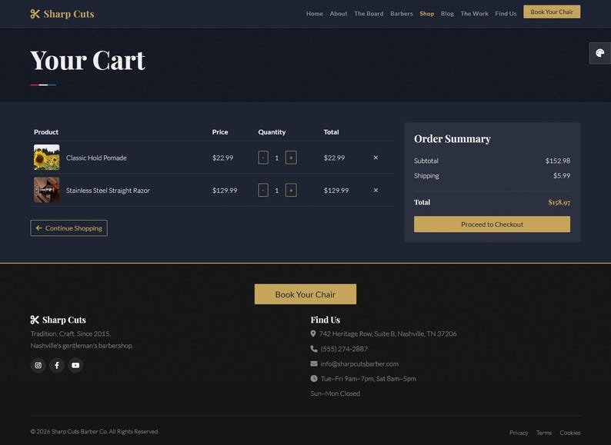Click the Sharp Cuts scissors logo in header
The image size is (611, 445).
pos(62,14)
